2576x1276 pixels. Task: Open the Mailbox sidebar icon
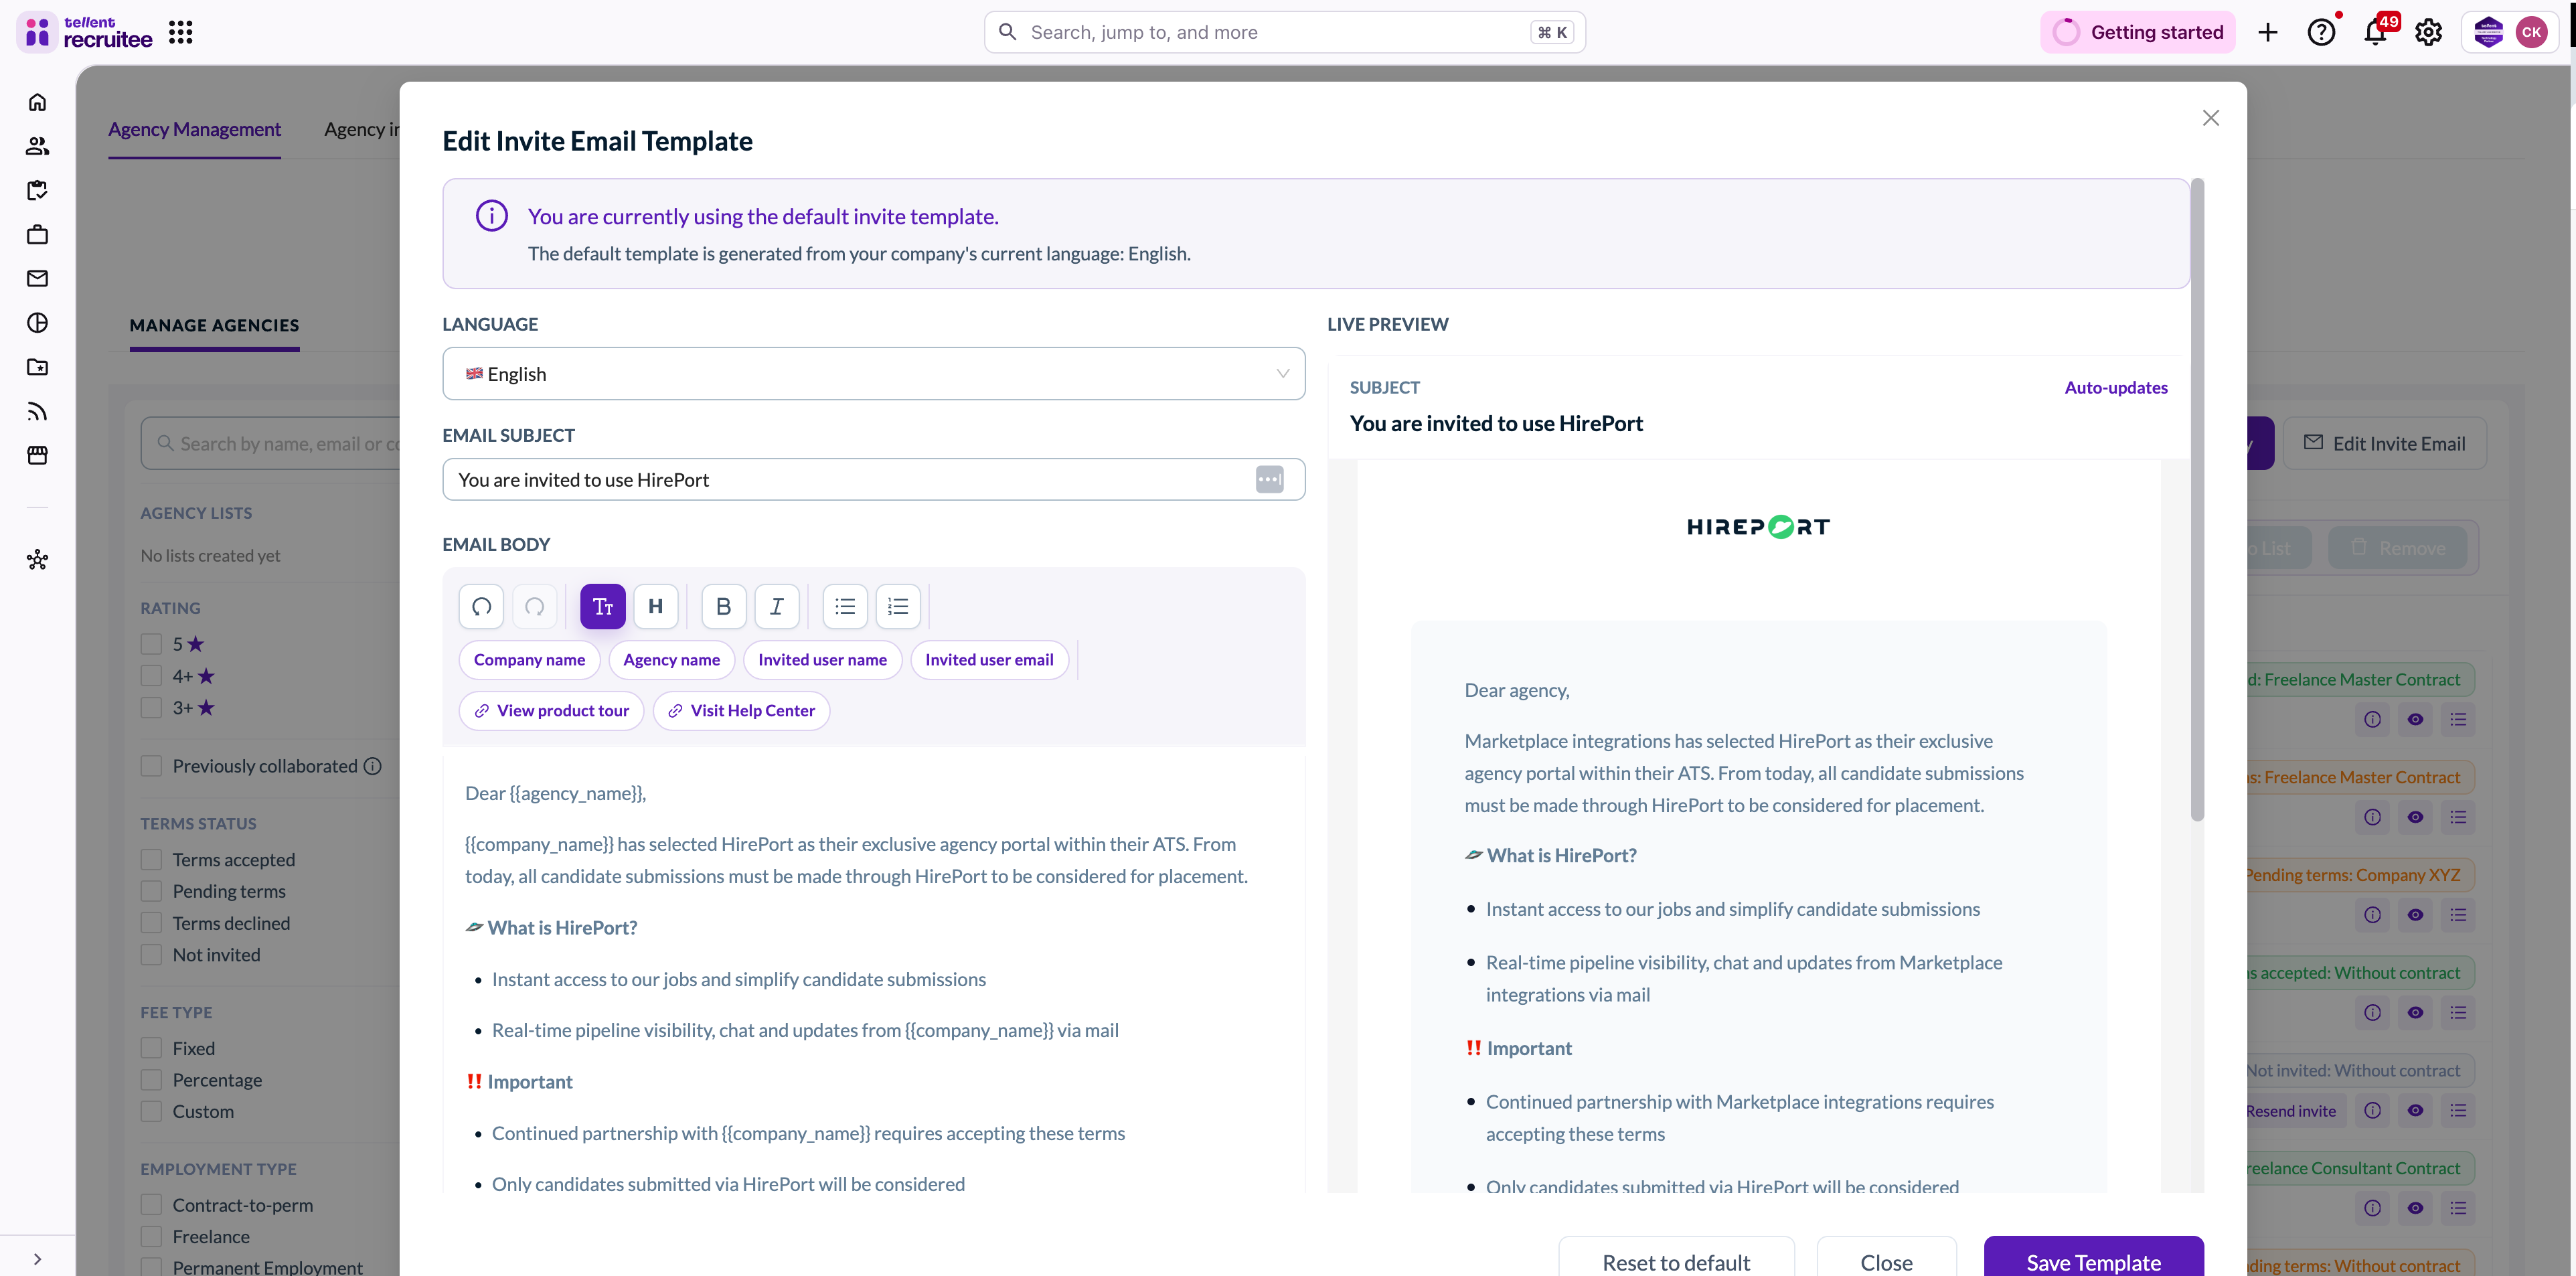pos(37,279)
